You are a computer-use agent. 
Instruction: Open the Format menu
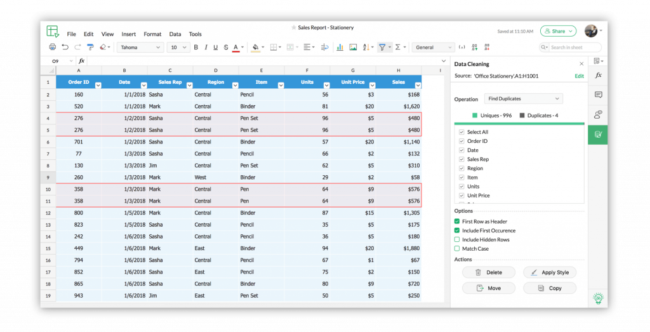point(152,34)
